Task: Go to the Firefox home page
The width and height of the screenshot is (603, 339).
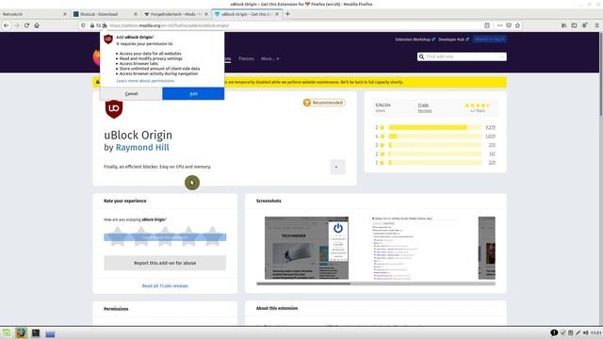Action: tap(37, 25)
